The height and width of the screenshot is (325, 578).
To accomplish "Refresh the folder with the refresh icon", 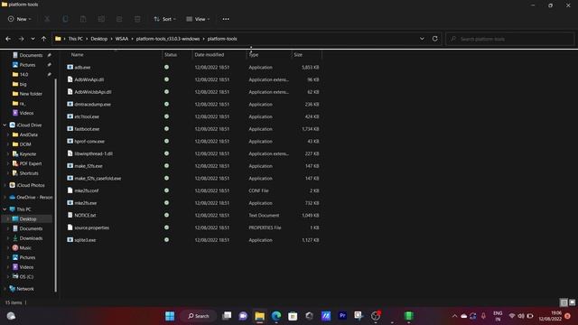I will coord(435,39).
